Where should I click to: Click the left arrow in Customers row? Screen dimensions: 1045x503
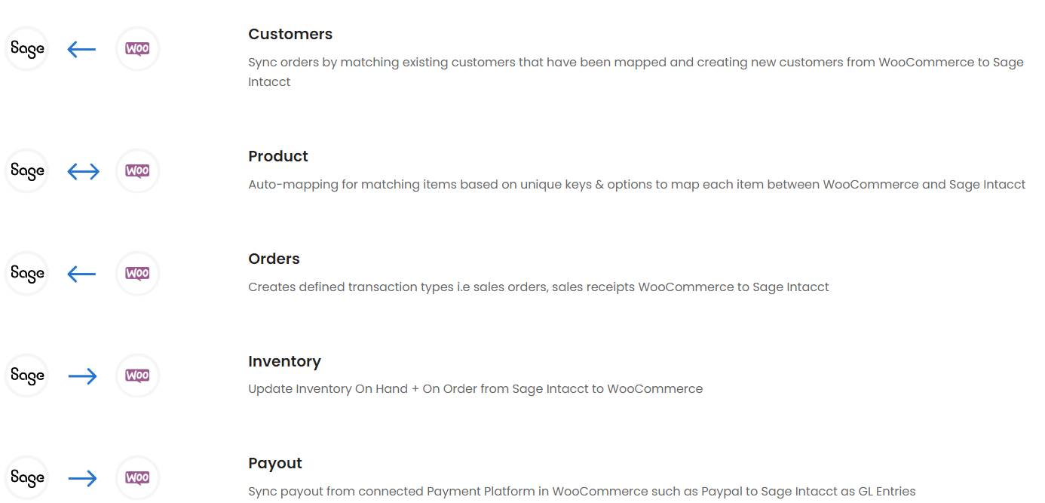tap(82, 50)
